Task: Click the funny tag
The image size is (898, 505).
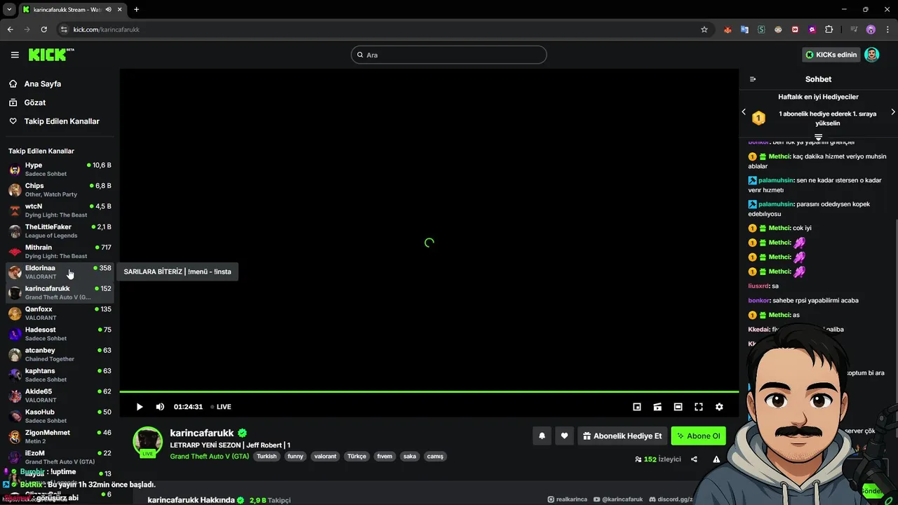Action: (x=295, y=456)
